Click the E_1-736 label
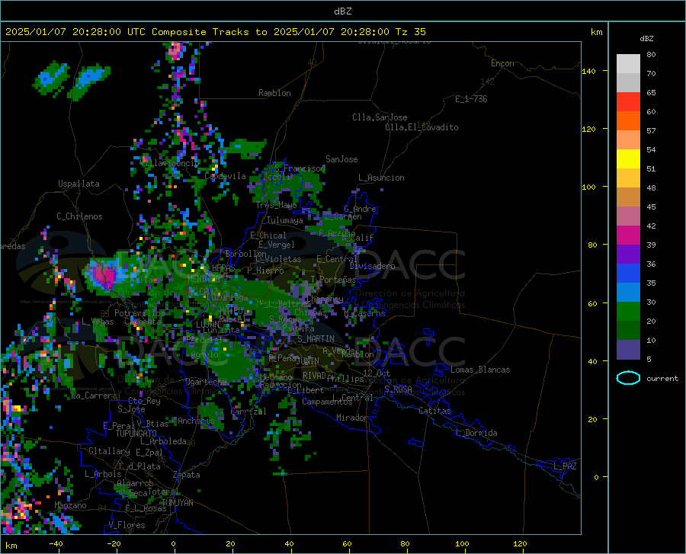Image resolution: width=686 pixels, height=554 pixels. click(471, 99)
